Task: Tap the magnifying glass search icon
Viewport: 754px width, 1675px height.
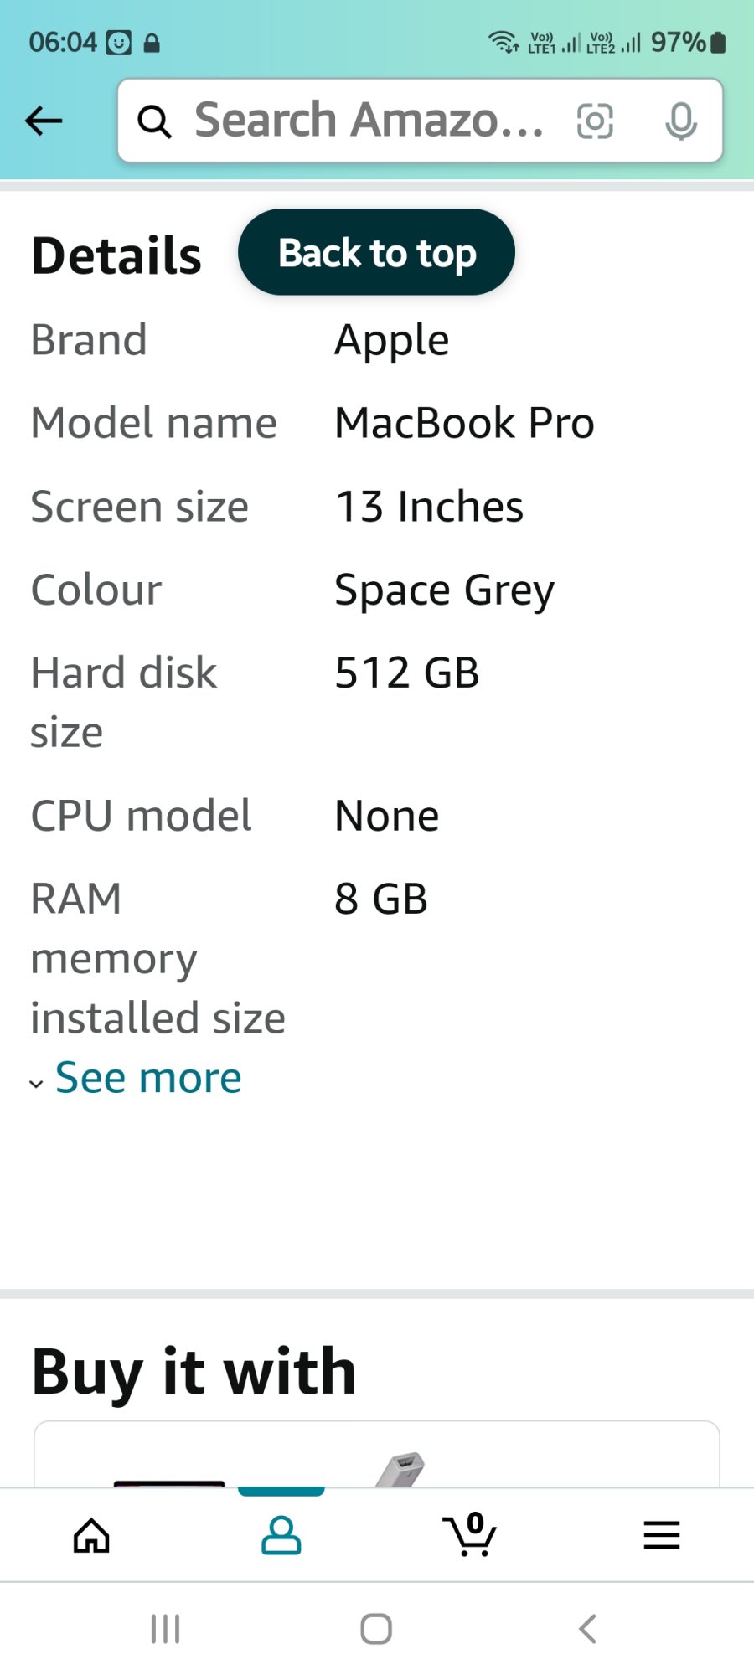Action: [x=154, y=121]
